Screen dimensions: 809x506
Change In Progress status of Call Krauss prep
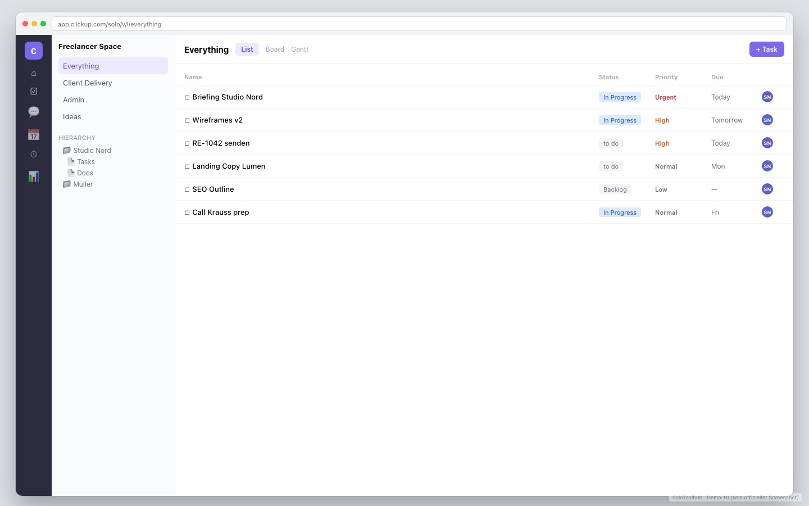(620, 213)
